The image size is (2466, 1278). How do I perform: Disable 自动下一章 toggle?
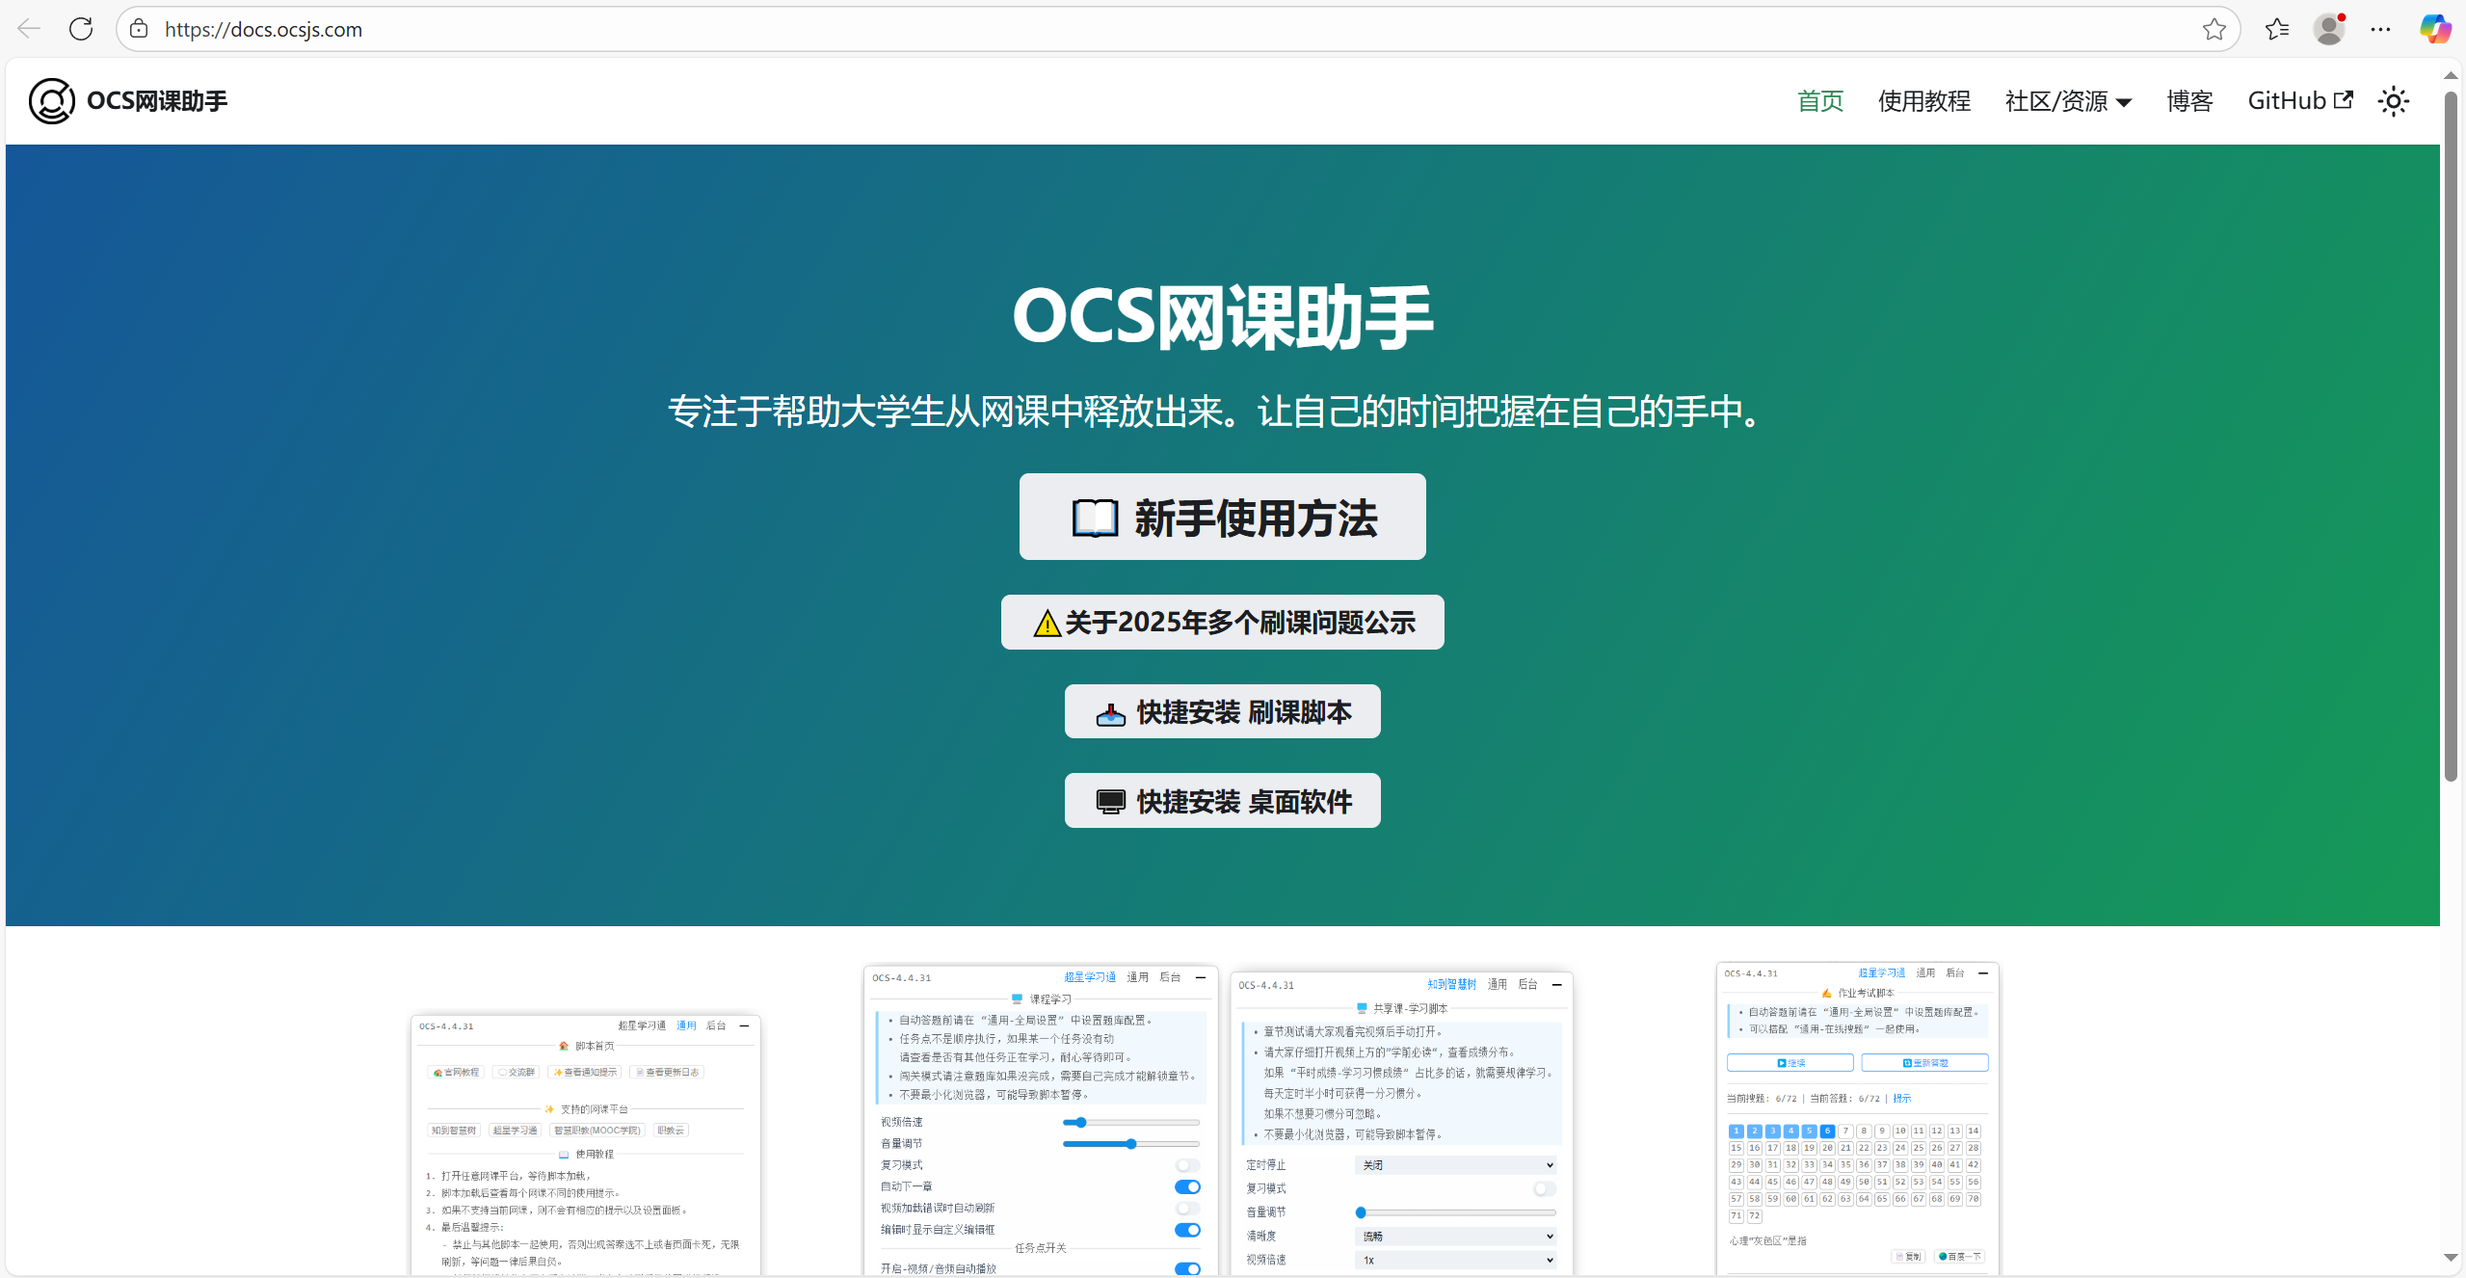tap(1187, 1186)
